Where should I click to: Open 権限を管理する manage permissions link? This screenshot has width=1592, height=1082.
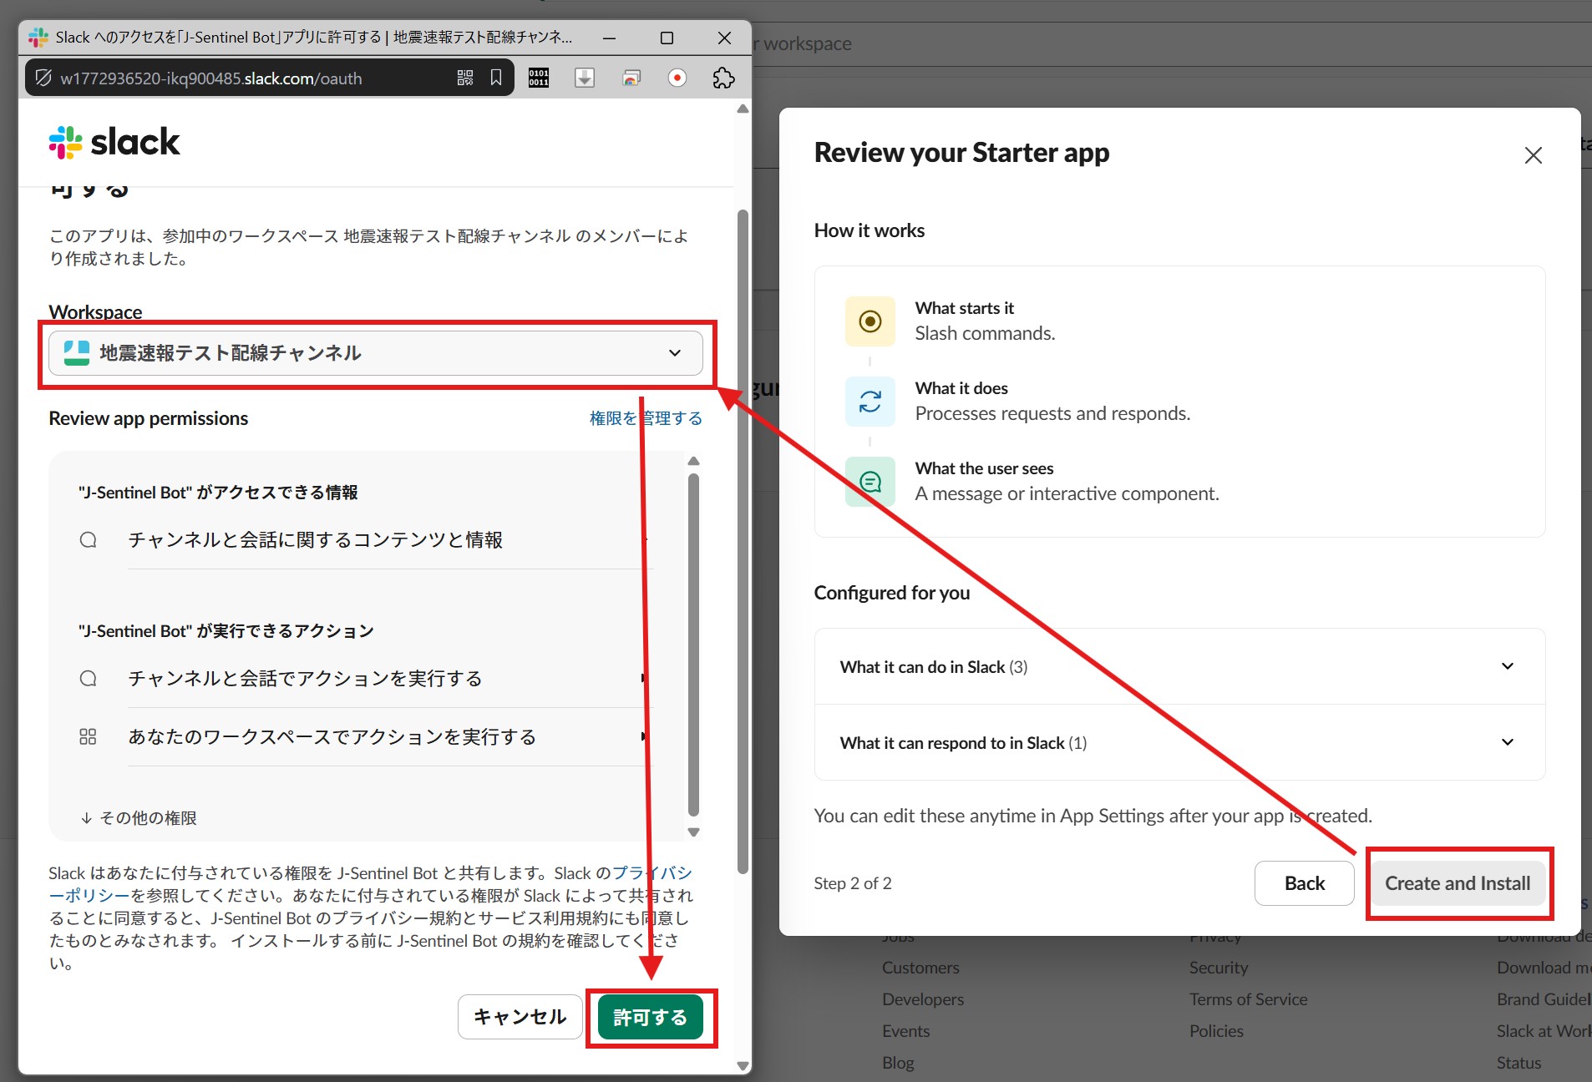[x=646, y=418]
